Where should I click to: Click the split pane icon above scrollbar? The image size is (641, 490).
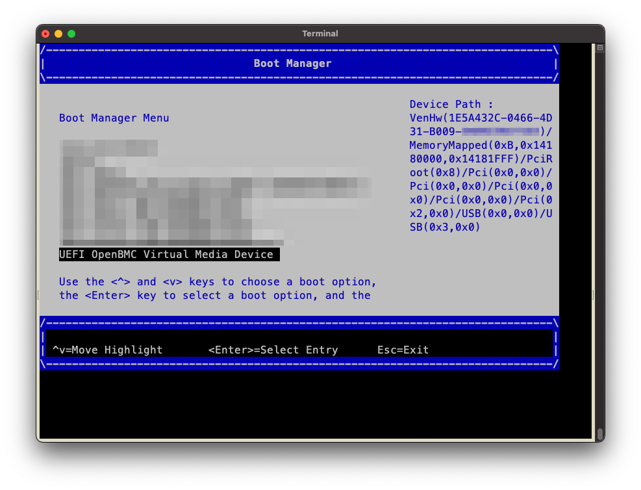pos(600,47)
